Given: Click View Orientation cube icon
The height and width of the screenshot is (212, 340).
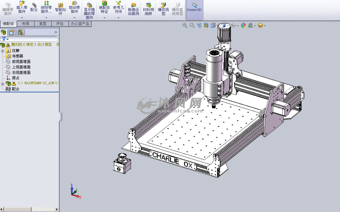Looking at the screenshot, I should [213, 25].
